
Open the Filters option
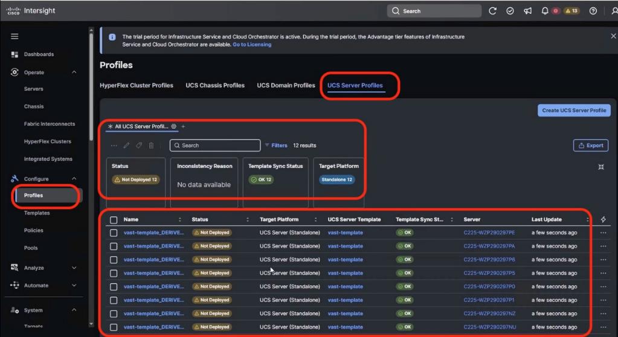(x=276, y=146)
